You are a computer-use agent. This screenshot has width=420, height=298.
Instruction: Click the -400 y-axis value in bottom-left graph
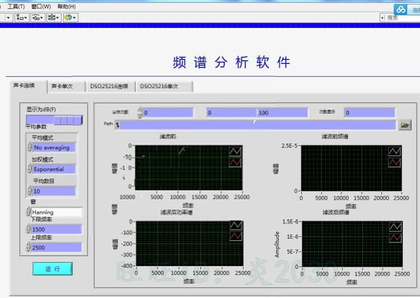127,265
